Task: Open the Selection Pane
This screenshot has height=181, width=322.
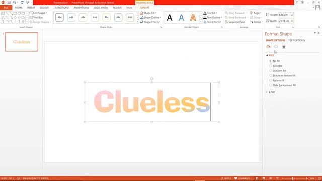Action: tap(235, 22)
